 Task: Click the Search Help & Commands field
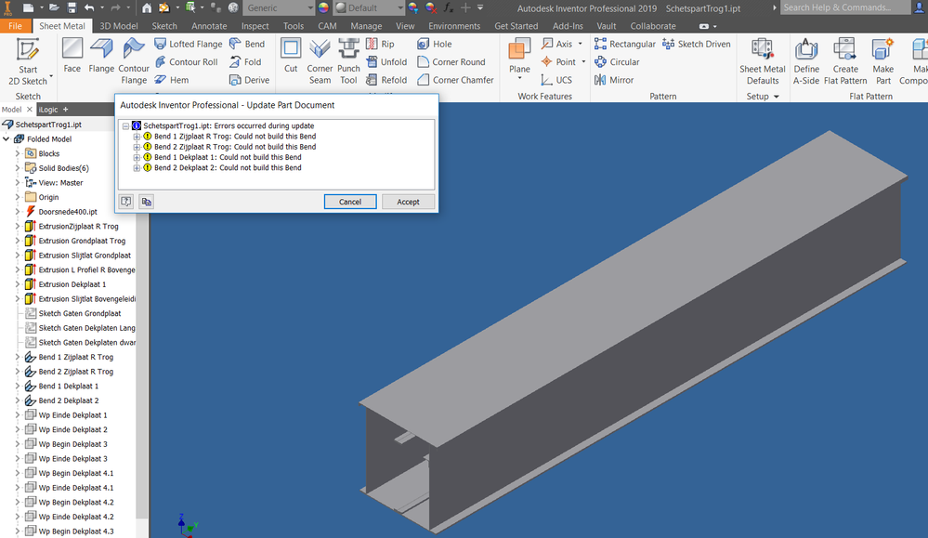[x=845, y=7]
